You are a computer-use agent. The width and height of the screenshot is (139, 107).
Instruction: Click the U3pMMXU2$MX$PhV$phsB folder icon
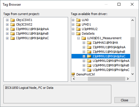point(89,66)
